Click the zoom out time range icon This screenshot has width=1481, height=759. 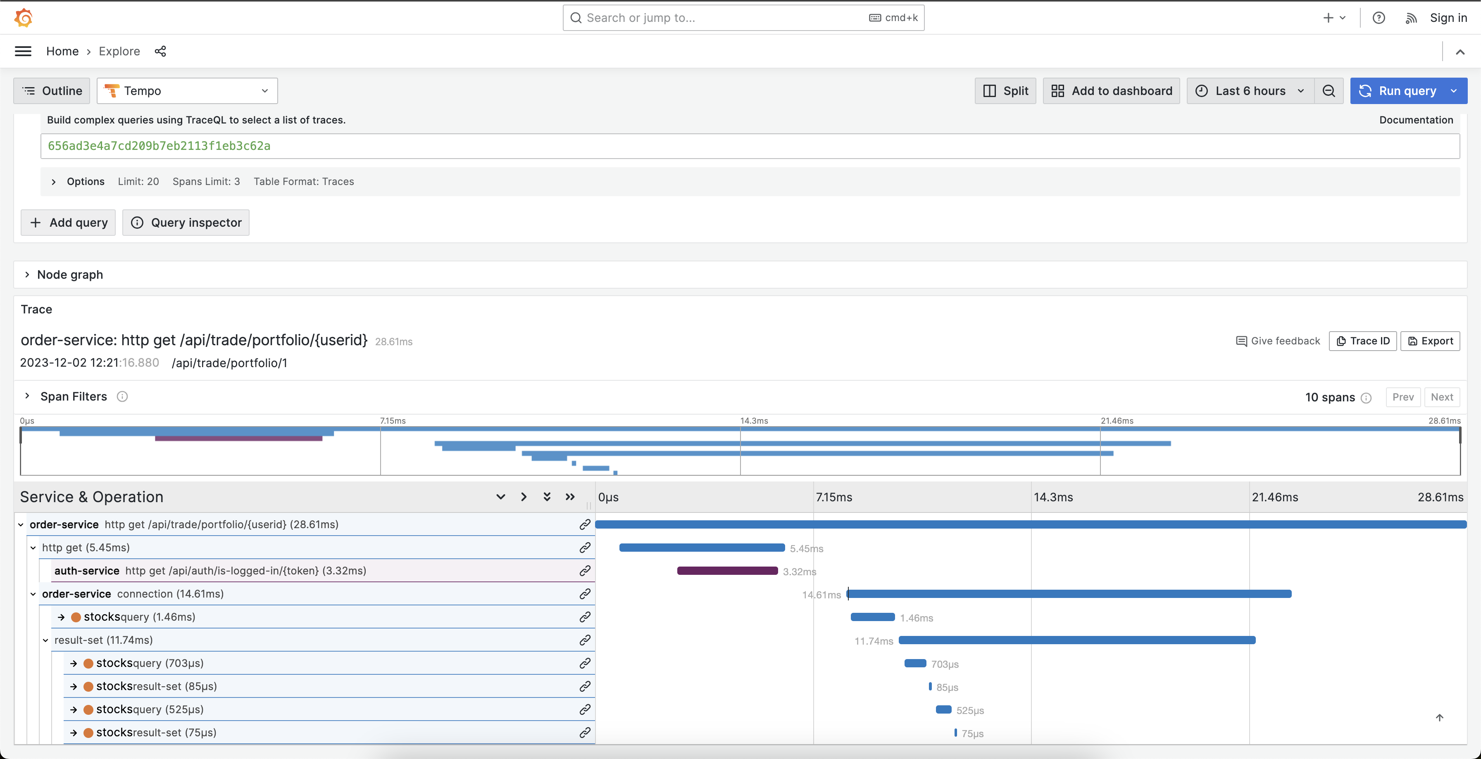(1329, 91)
